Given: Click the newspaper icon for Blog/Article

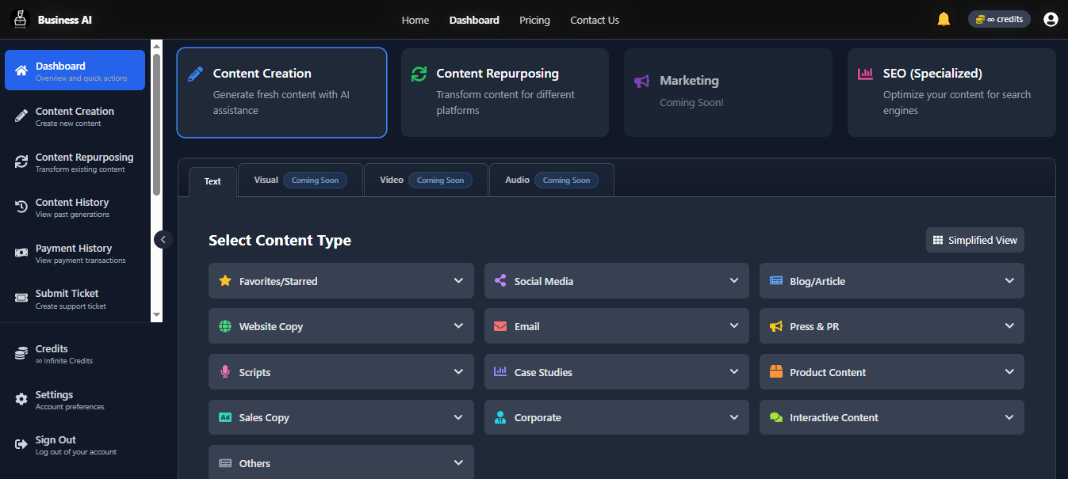Looking at the screenshot, I should 776,281.
